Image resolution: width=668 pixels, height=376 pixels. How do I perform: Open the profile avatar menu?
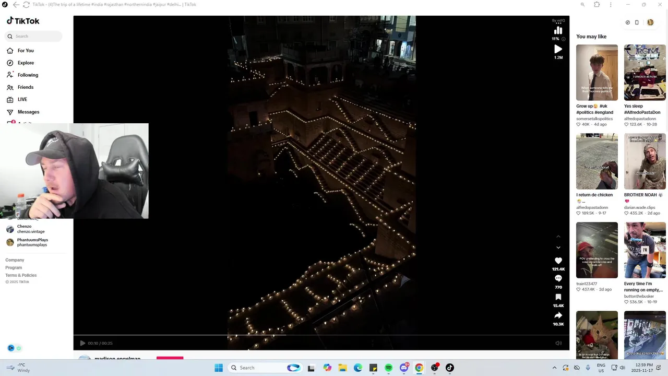click(650, 22)
